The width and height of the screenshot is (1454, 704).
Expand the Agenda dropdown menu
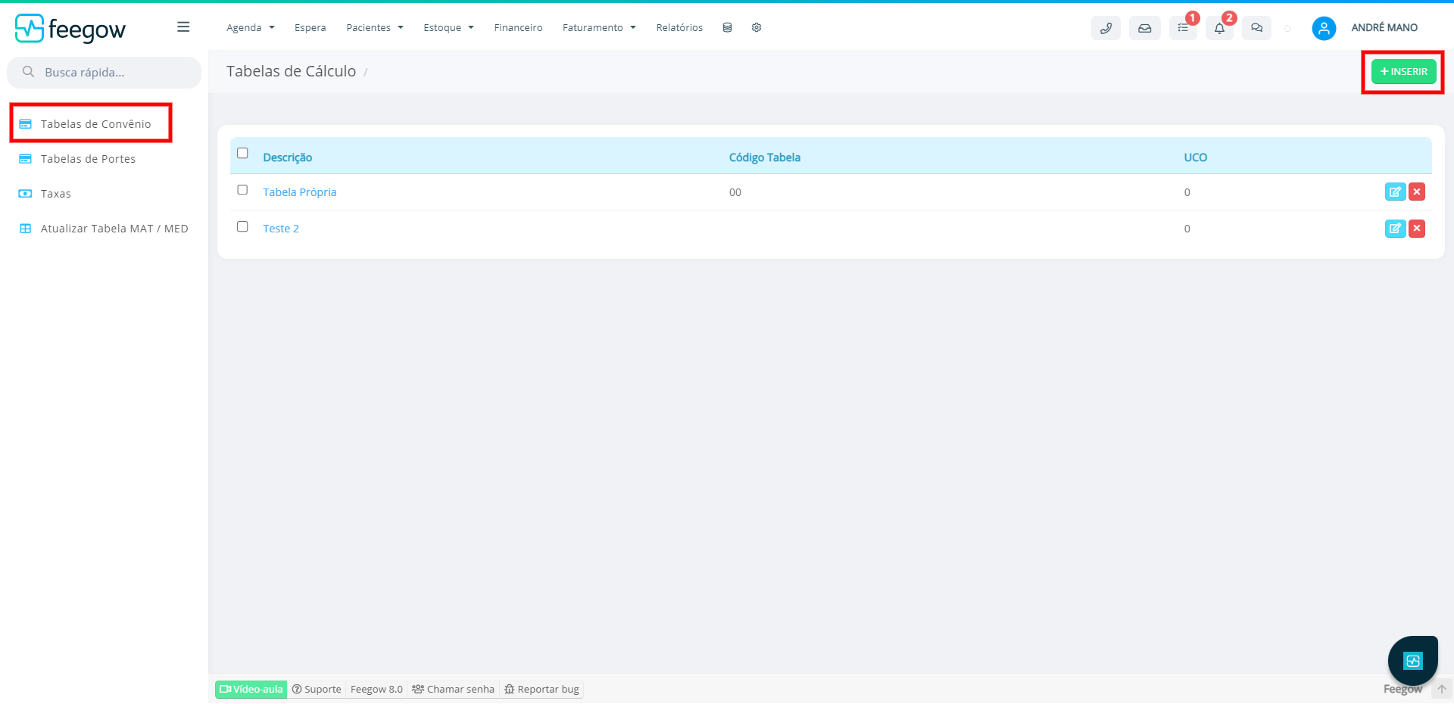tap(251, 27)
